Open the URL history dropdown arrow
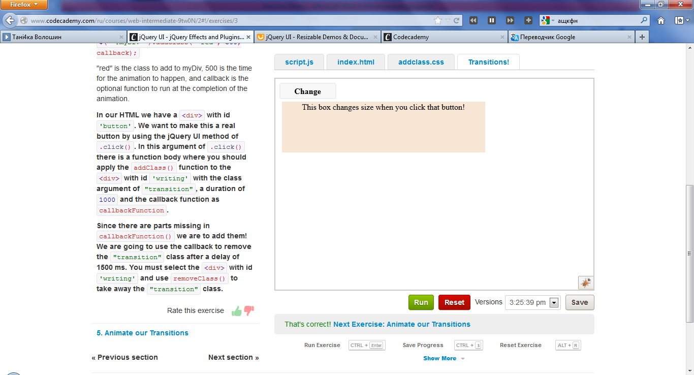Viewport: 694px width, 375px height. click(x=448, y=21)
